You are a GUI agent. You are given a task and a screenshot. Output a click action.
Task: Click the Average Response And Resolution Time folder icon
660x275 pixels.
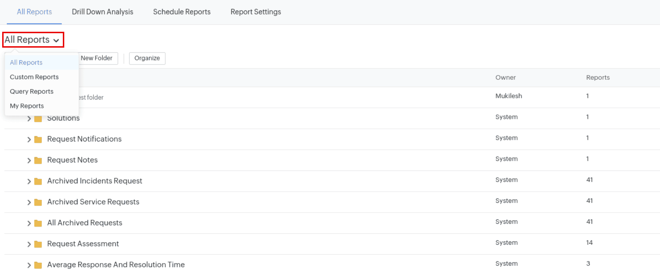[38, 265]
